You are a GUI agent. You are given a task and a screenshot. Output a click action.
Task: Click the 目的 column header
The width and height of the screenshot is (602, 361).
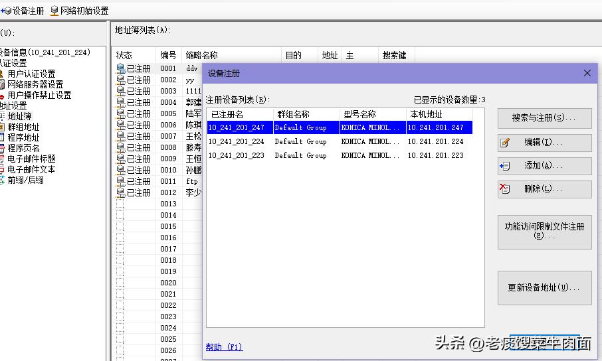[x=300, y=55]
